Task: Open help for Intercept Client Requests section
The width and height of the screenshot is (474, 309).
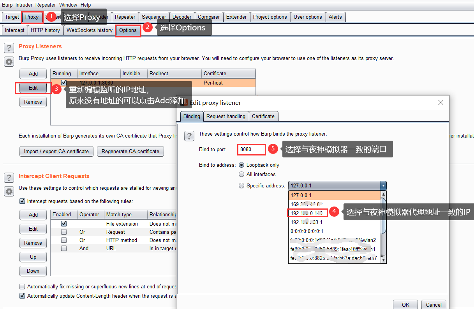Action: (x=9, y=178)
